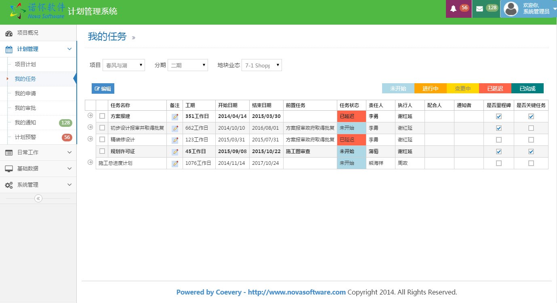Click the red 已延迟 status legend
Screen dimensions: 557x303
(495, 88)
